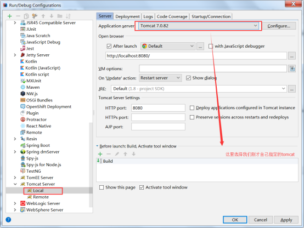Toggle the Show dialog checkbox
304x228 pixels.
(188, 78)
